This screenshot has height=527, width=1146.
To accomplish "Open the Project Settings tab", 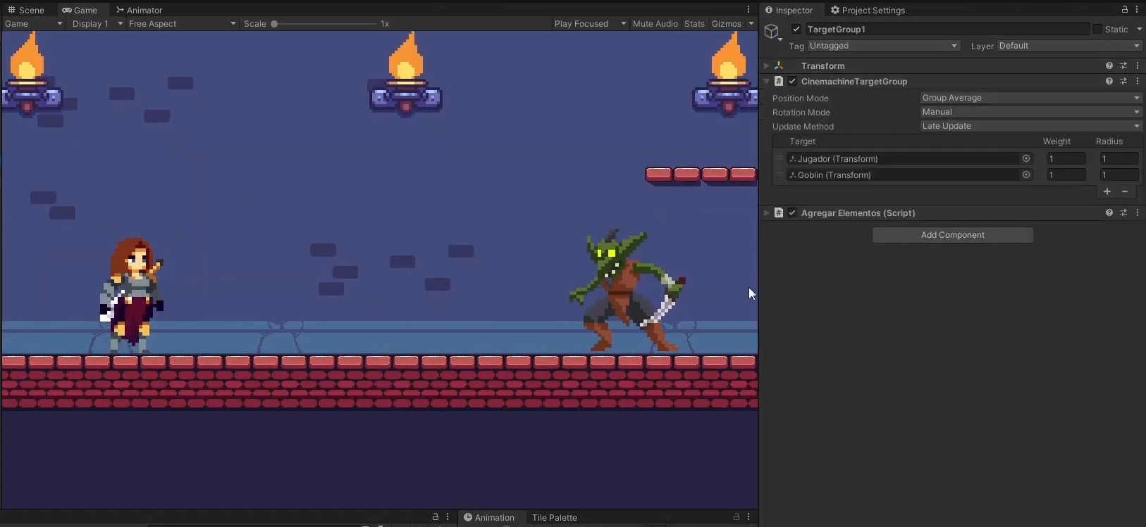I will (x=868, y=10).
